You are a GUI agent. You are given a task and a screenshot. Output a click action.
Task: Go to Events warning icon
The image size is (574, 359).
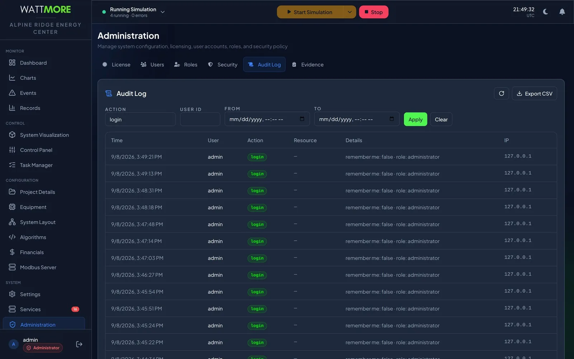pos(12,93)
